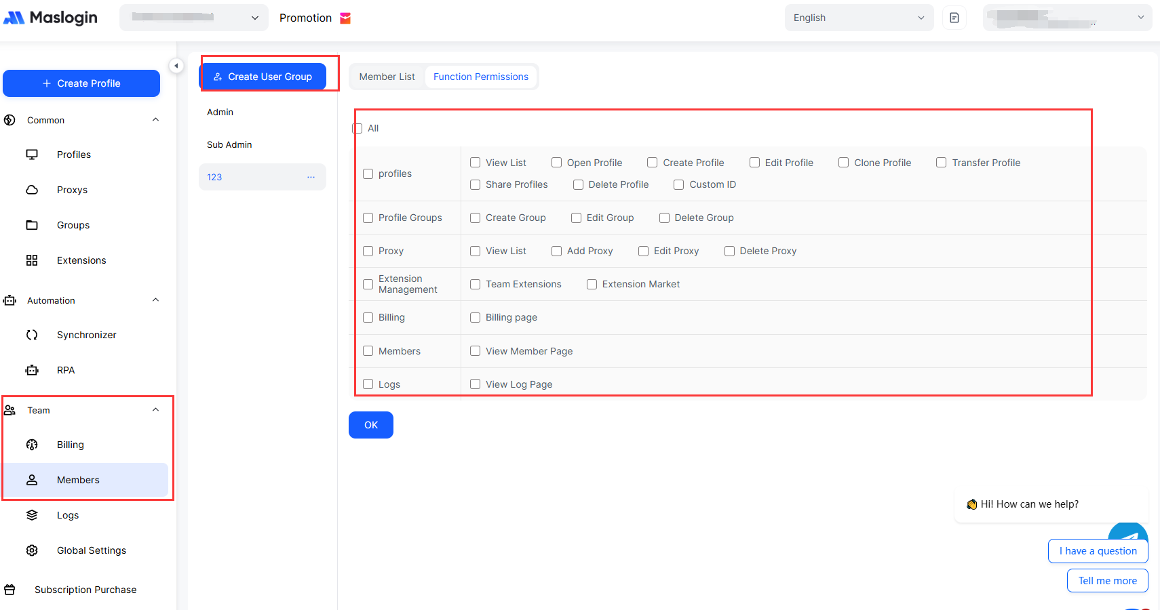Select the Sub Admin user group

pyautogui.click(x=229, y=144)
